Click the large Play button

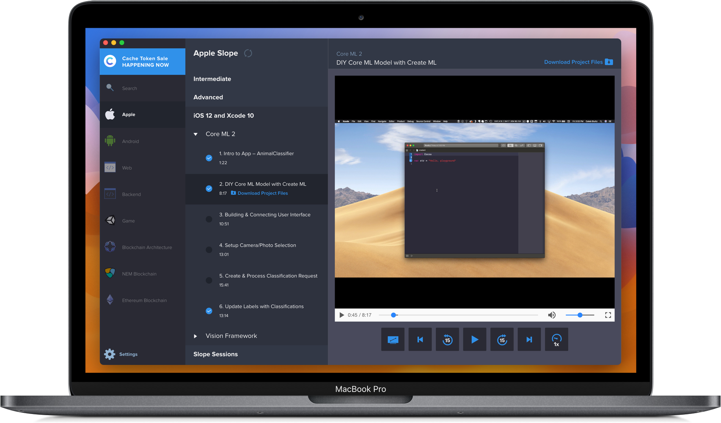[x=475, y=339]
